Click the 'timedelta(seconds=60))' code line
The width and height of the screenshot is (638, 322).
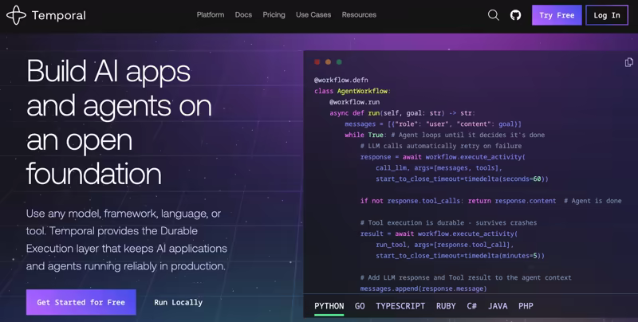tap(462, 179)
